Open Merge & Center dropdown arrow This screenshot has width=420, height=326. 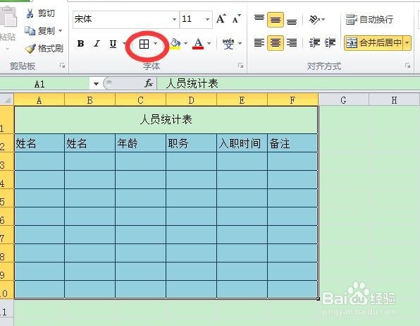tap(407, 43)
